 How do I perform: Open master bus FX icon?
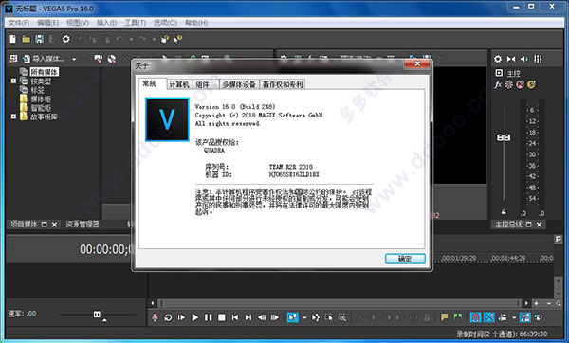tap(498, 84)
